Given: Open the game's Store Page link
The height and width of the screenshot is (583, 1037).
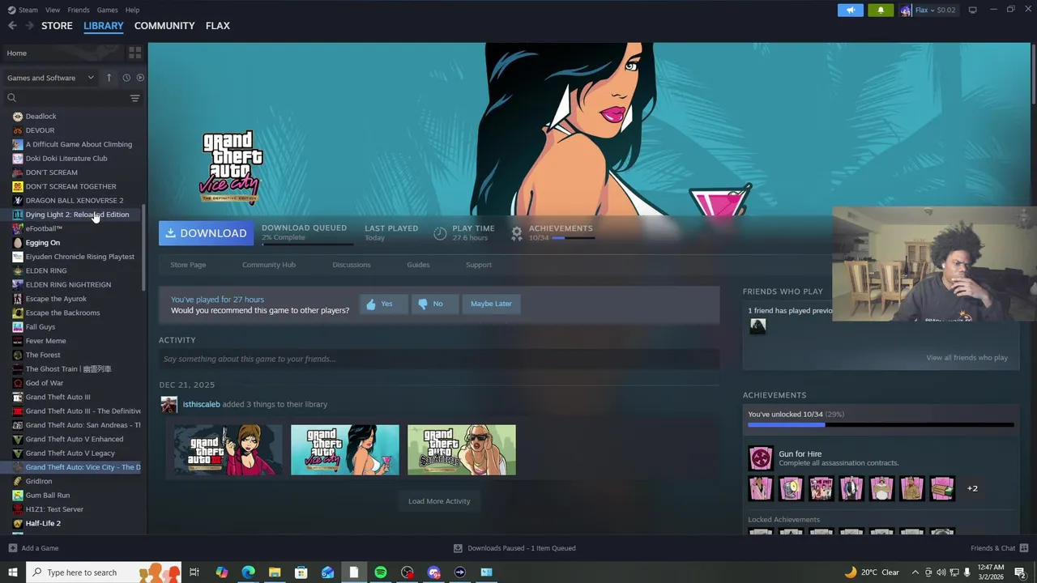Looking at the screenshot, I should pyautogui.click(x=188, y=265).
